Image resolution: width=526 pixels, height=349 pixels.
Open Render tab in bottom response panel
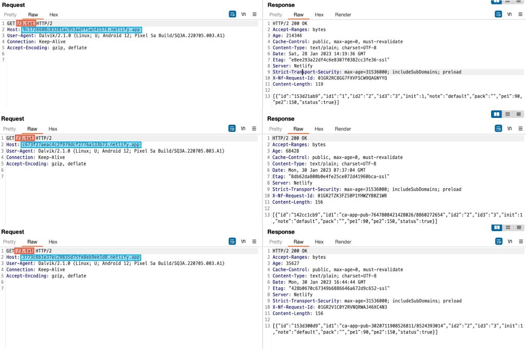[343, 242]
